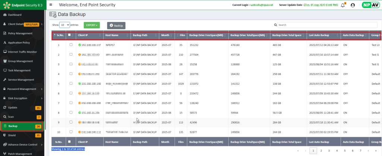Click the Data Backup header icon
Screen dimensions: 382x156
[53, 15]
